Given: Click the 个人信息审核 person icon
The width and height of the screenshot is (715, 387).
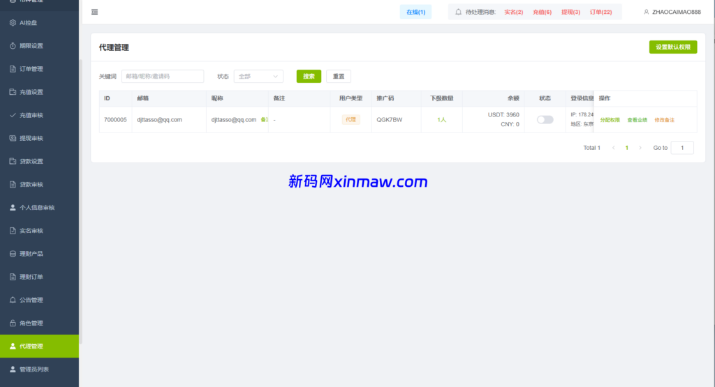Looking at the screenshot, I should pyautogui.click(x=13, y=208).
